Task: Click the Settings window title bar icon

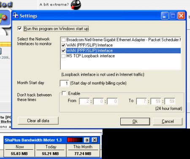Action: point(16,16)
